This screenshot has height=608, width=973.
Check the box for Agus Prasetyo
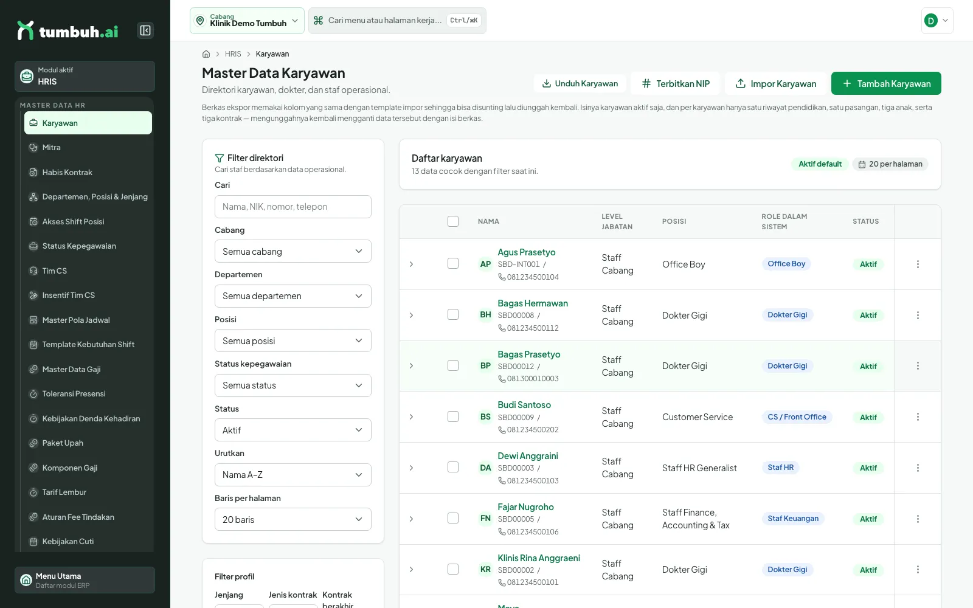point(453,263)
